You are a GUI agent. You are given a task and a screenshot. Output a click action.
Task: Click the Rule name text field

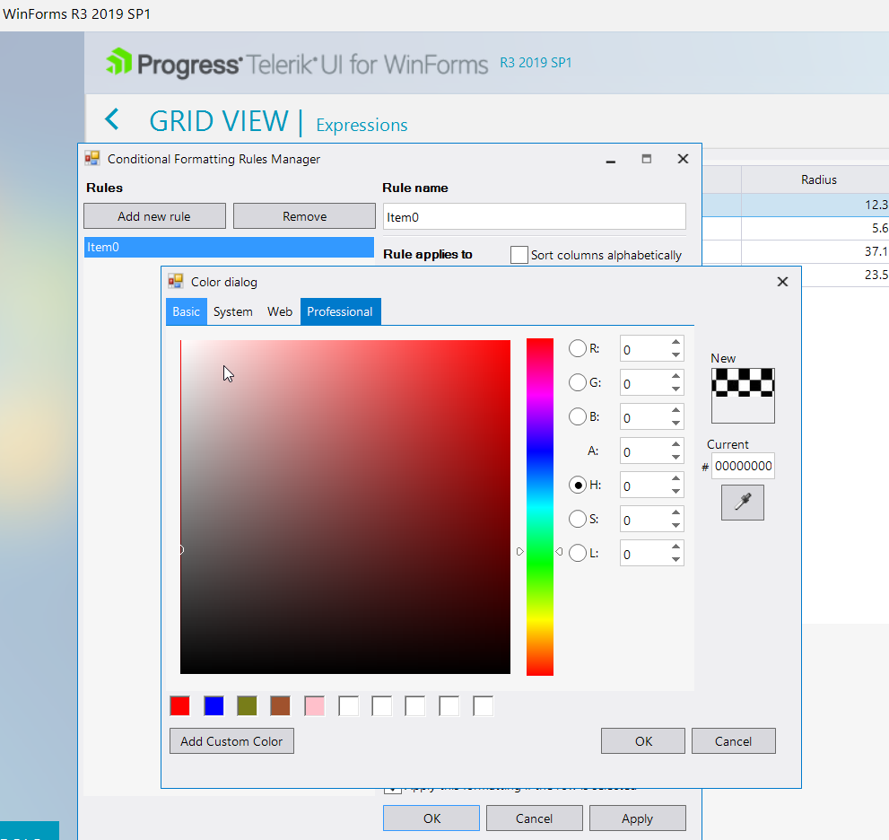534,217
